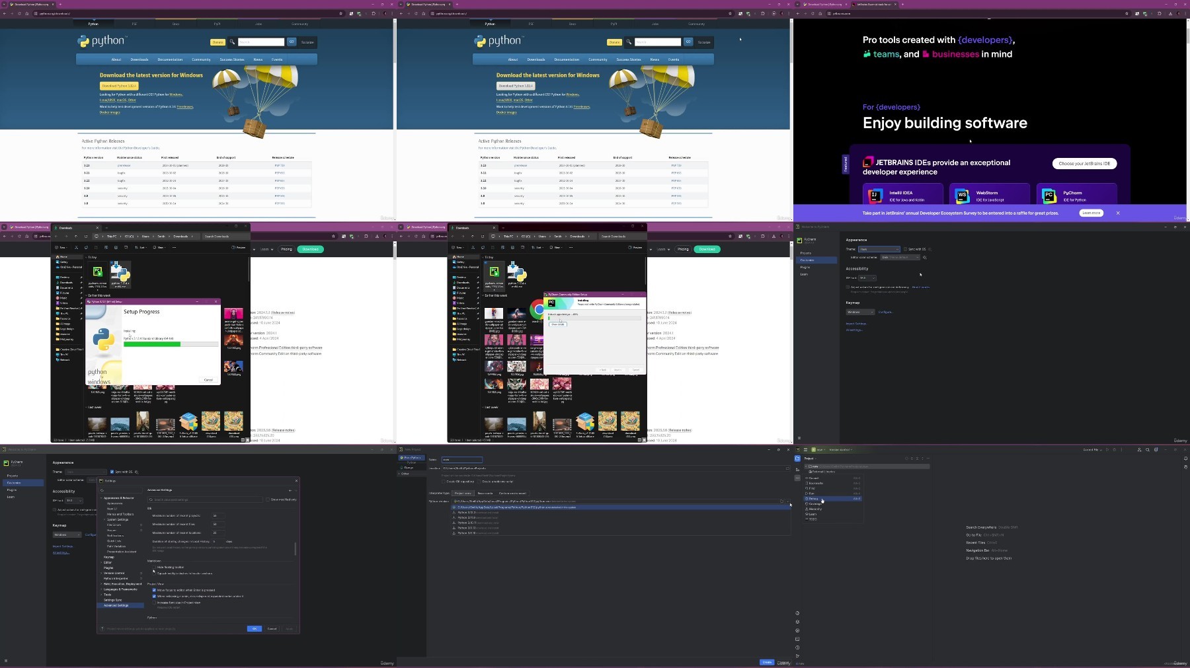Enable Increase font size in Project view
Screen dimensions: 1190x668
[x=154, y=603]
